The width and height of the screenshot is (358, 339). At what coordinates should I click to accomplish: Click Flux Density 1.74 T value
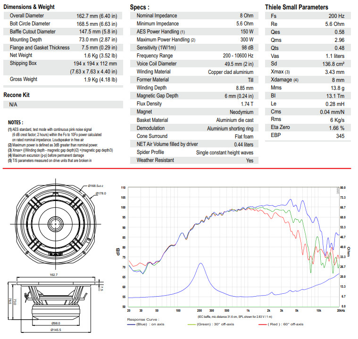click(247, 104)
